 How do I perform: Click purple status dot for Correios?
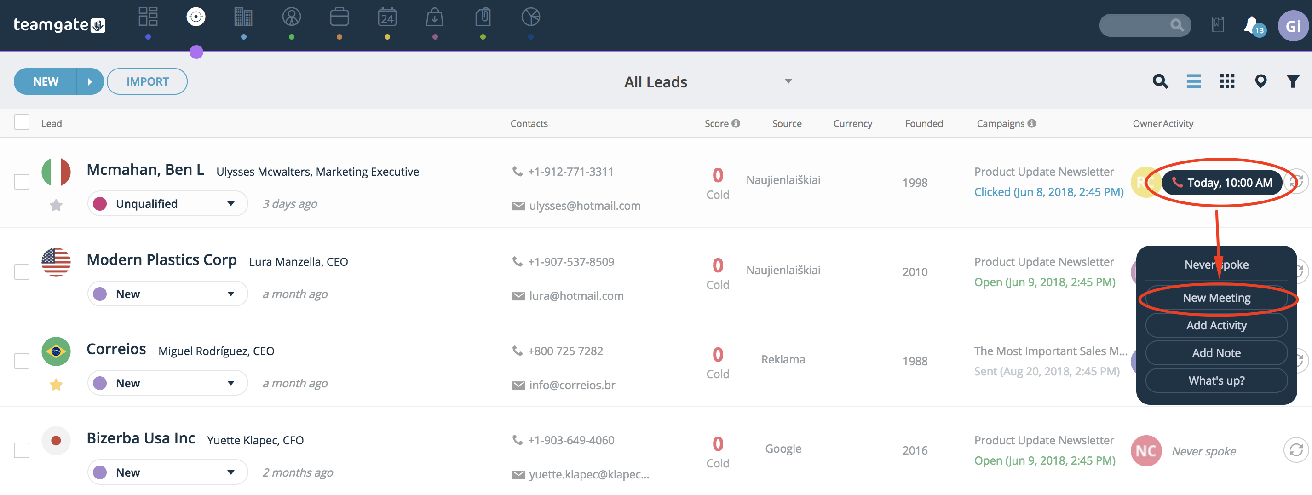(100, 383)
